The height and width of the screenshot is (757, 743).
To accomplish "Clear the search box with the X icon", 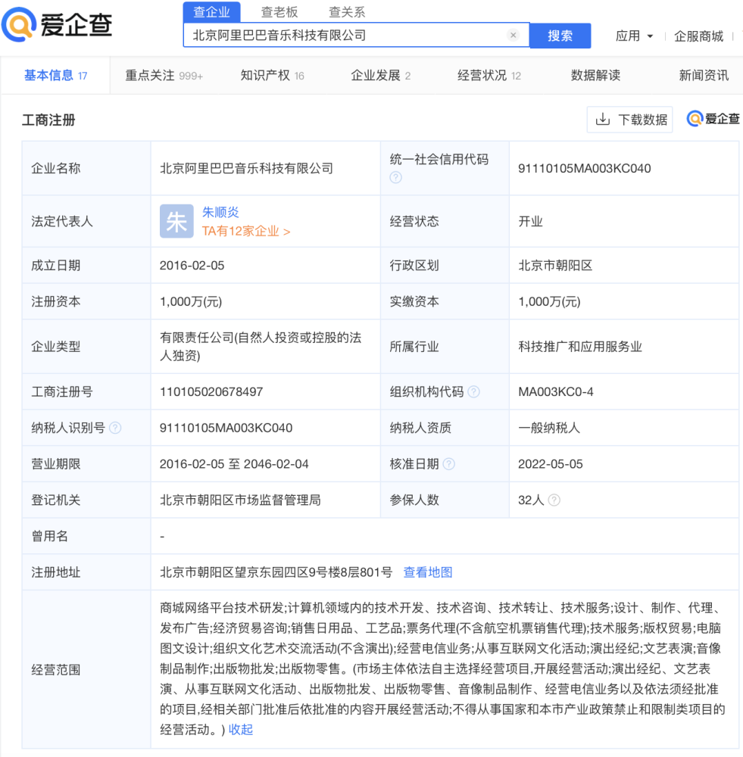I will click(x=513, y=35).
